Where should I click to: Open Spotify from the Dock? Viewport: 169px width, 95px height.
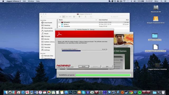[x=140, y=92]
